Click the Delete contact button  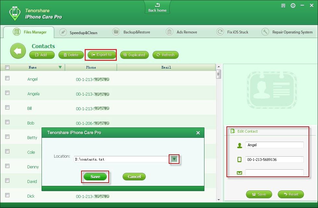pyautogui.click(x=71, y=55)
